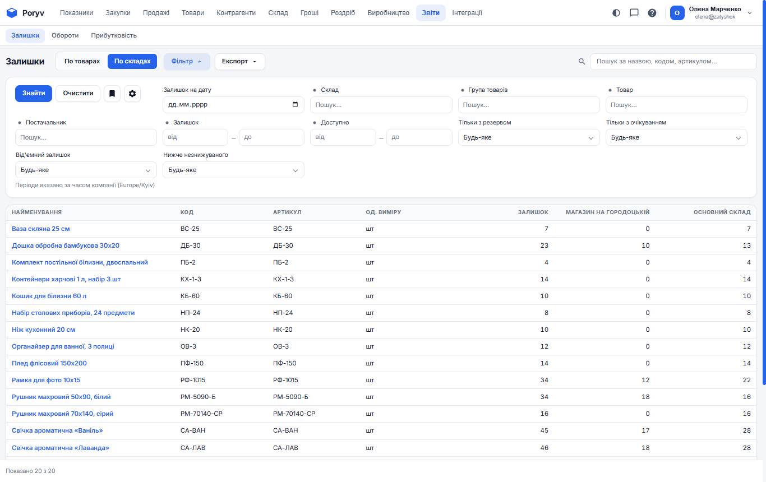
Task: Expand the Від'ємний залишок dropdown
Action: point(86,170)
